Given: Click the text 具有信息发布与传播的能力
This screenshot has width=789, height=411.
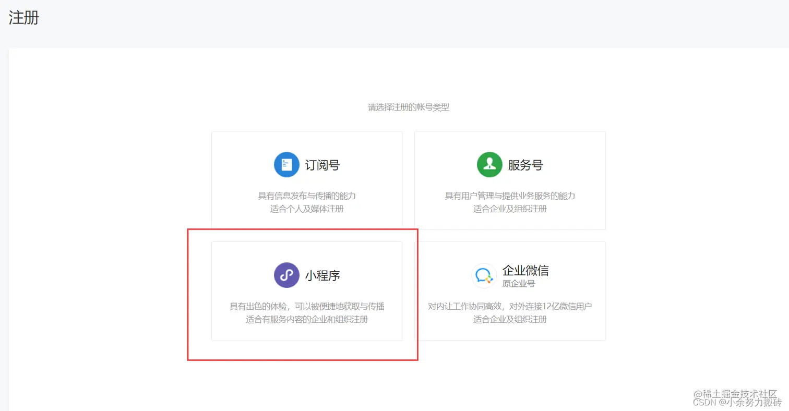Looking at the screenshot, I should 307,196.
